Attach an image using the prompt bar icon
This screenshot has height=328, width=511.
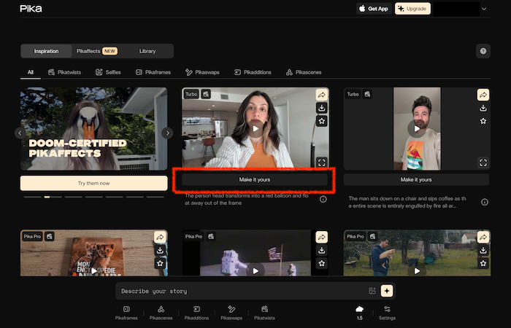coord(372,291)
